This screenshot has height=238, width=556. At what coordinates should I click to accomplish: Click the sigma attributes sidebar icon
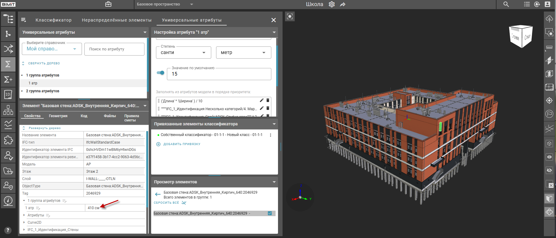tap(8, 64)
